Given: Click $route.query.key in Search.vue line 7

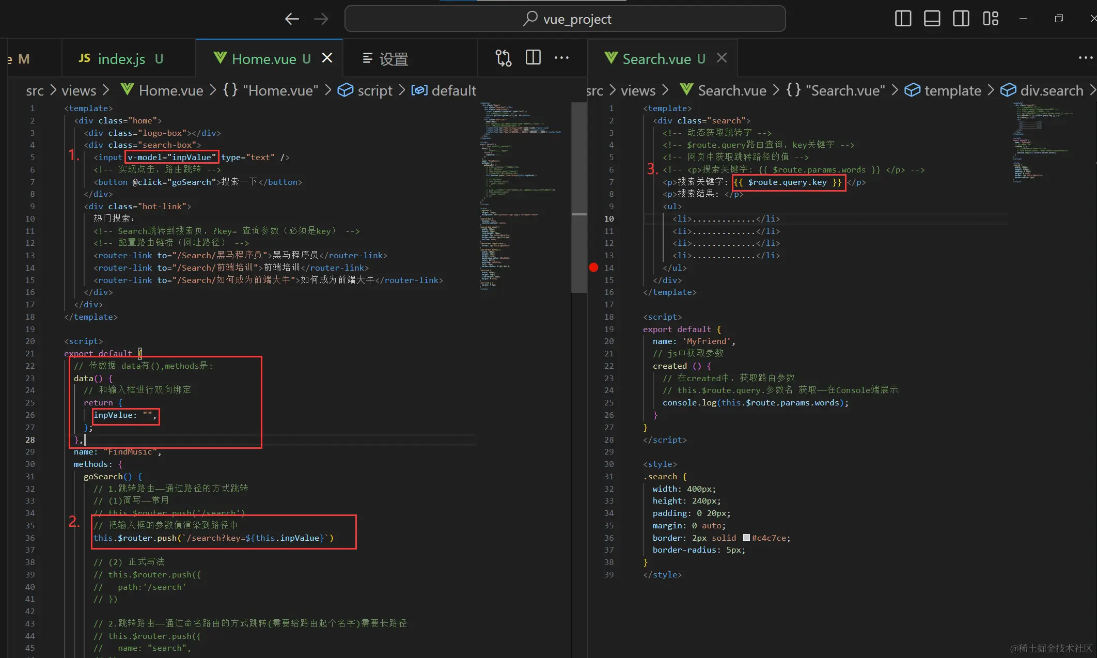Looking at the screenshot, I should pos(787,182).
